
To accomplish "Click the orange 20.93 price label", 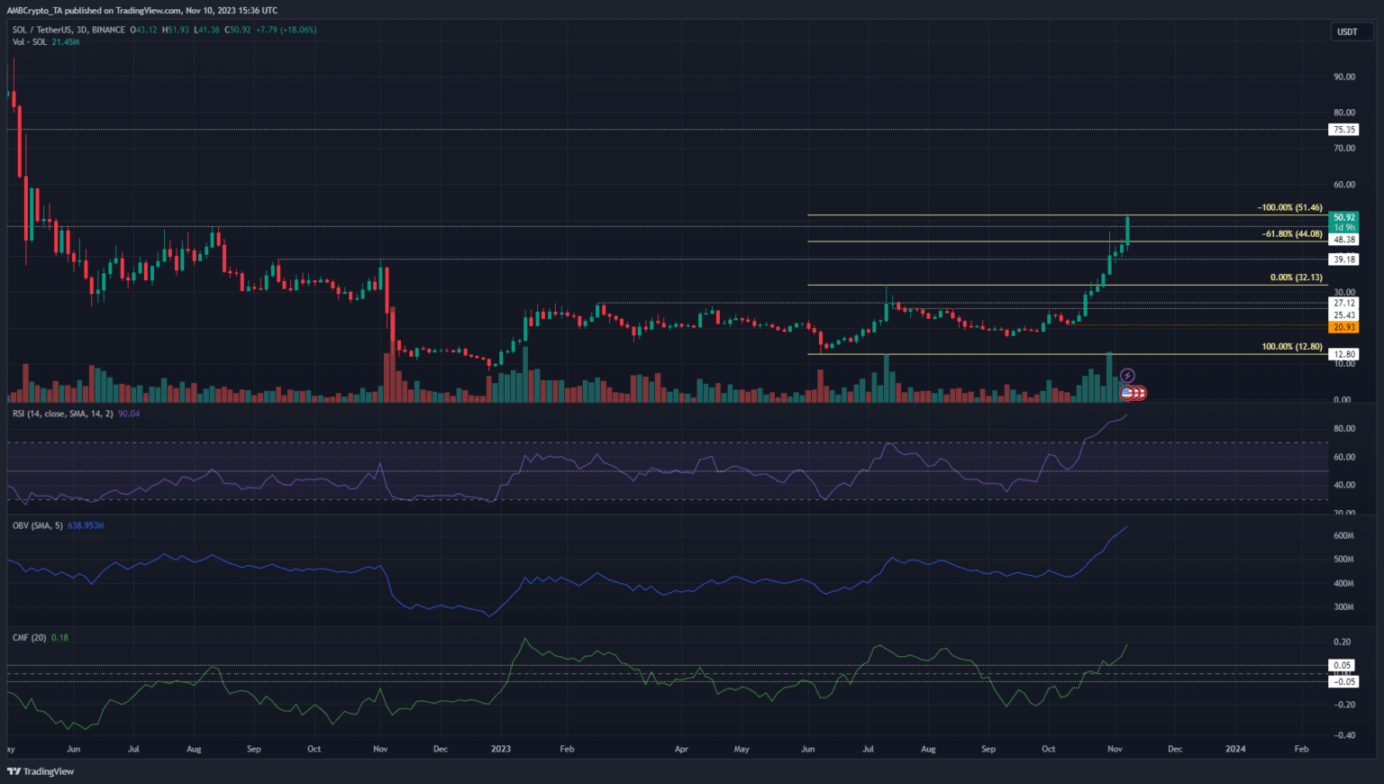I will [x=1344, y=327].
